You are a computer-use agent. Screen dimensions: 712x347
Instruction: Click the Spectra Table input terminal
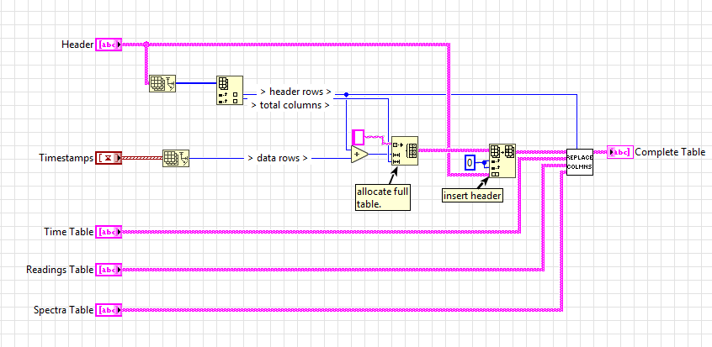[109, 310]
